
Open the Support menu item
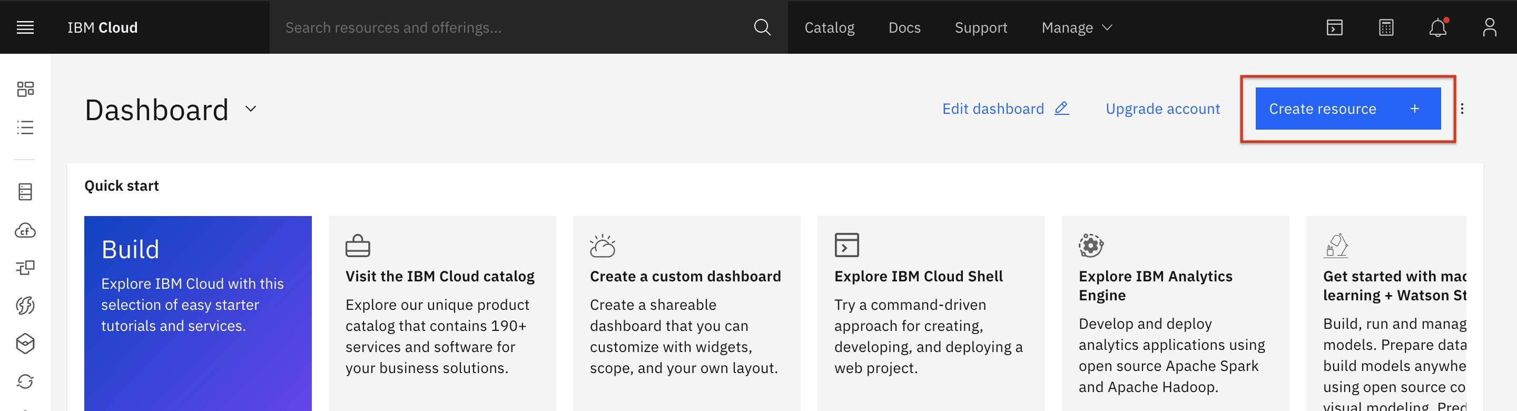click(980, 28)
